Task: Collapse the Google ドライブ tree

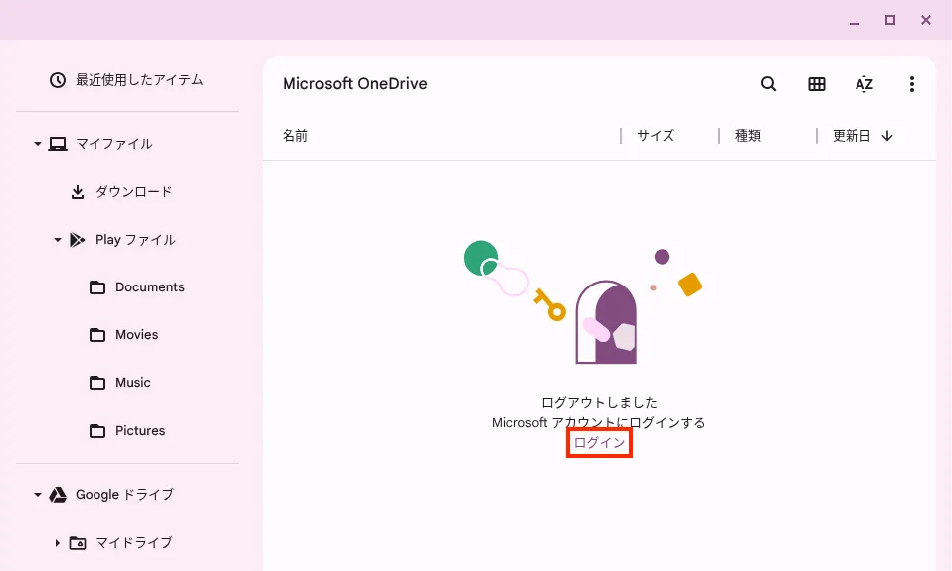Action: point(38,495)
